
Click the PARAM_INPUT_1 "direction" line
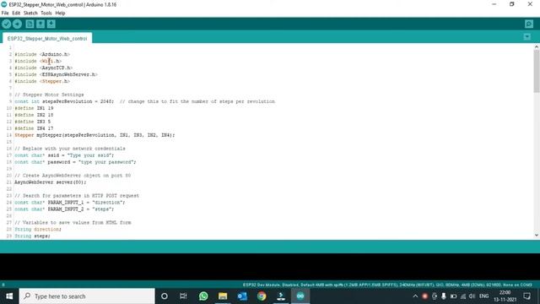pyautogui.click(x=70, y=203)
